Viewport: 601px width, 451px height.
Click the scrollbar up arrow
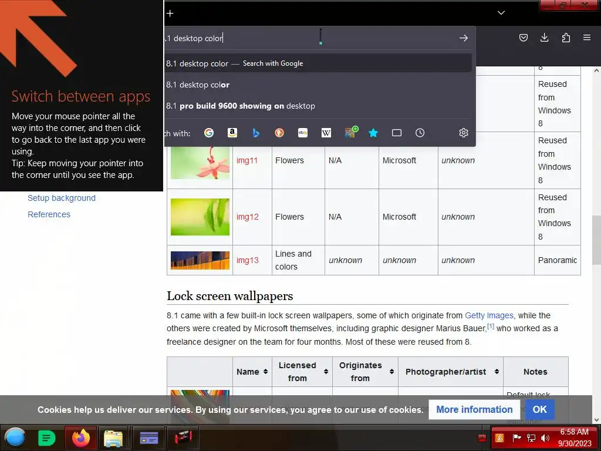[x=596, y=70]
